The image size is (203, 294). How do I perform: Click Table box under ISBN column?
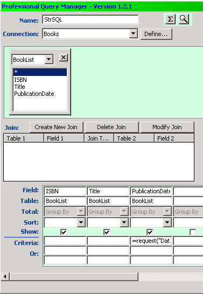65,201
